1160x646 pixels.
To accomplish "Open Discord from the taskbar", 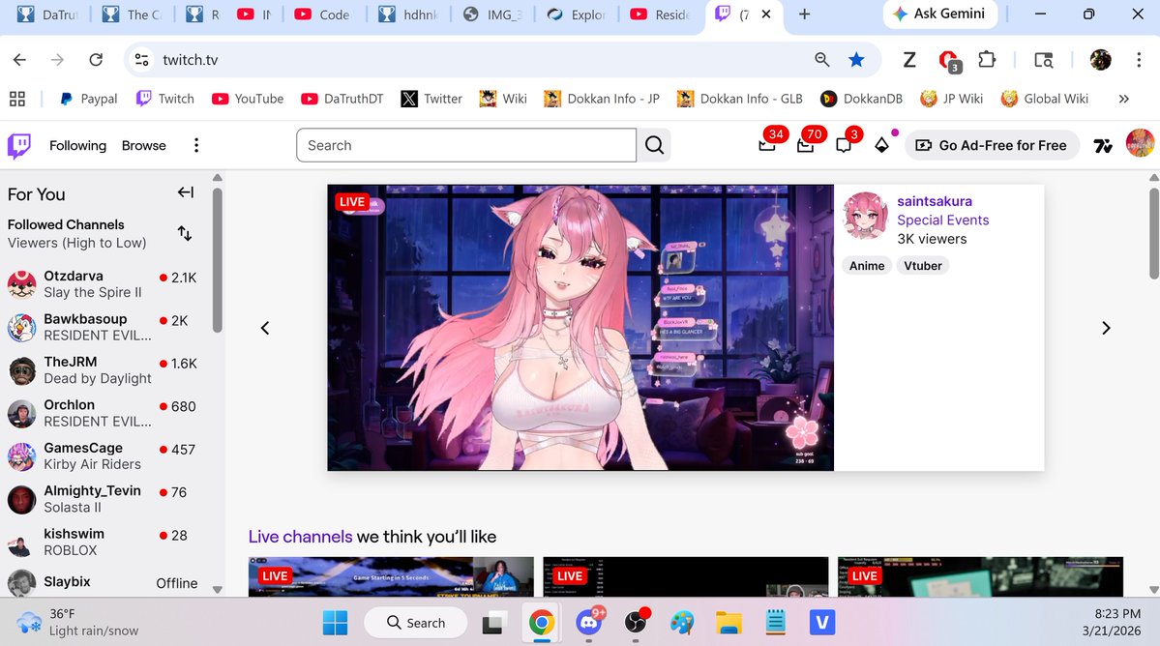I will pos(589,623).
